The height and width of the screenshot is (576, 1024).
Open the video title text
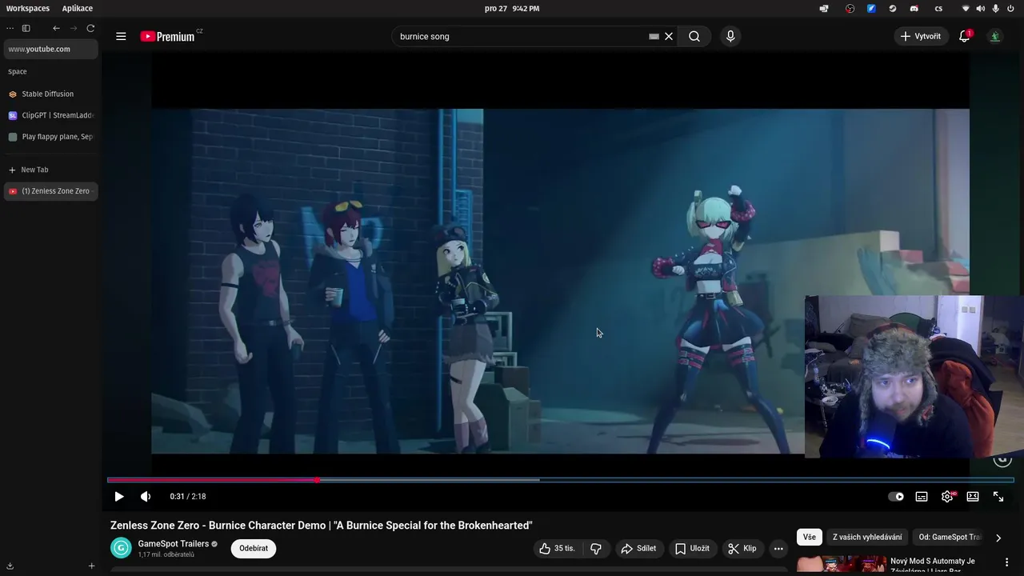click(321, 526)
